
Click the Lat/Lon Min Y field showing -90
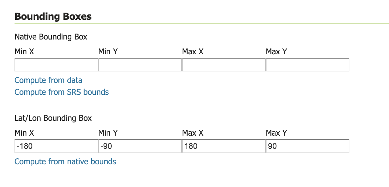coord(140,146)
